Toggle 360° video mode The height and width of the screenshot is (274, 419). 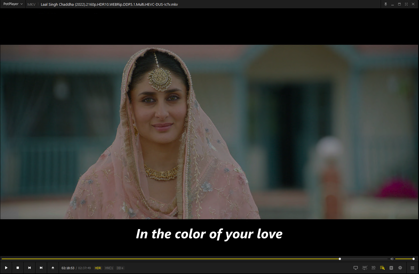tap(364, 268)
